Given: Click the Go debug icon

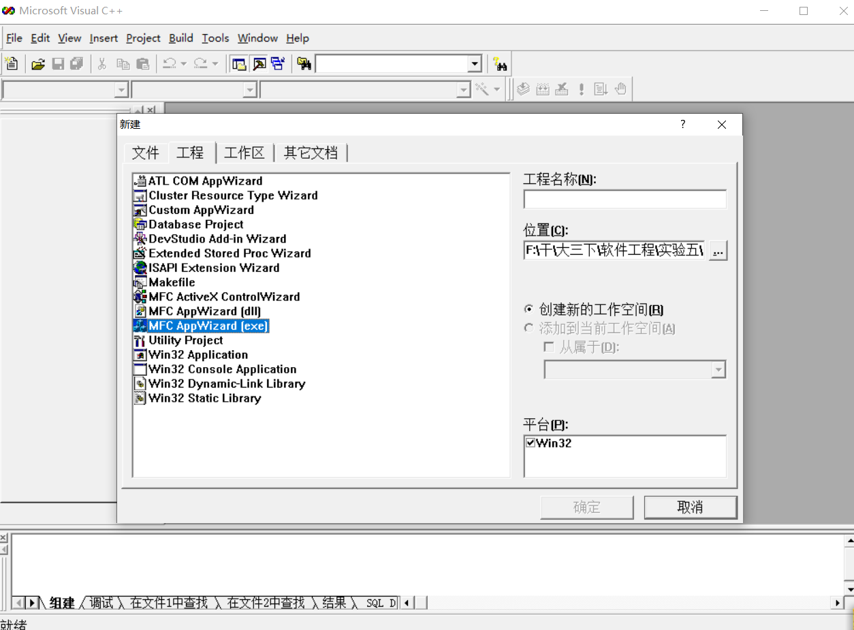Looking at the screenshot, I should 601,89.
